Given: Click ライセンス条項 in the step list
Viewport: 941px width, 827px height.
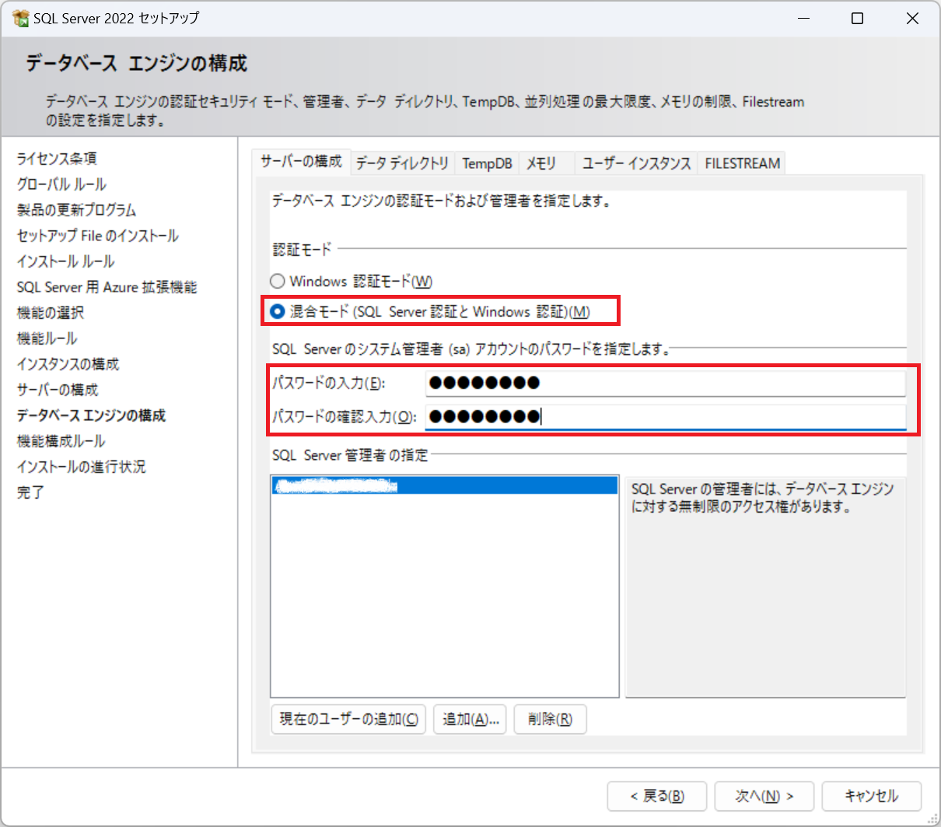Looking at the screenshot, I should click(x=57, y=159).
